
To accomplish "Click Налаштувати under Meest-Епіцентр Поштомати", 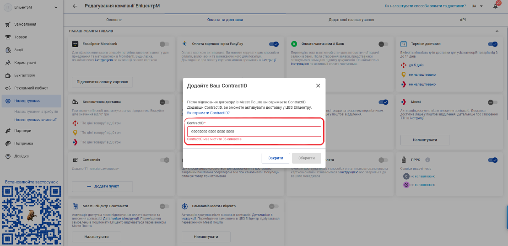I will (x=96, y=237).
